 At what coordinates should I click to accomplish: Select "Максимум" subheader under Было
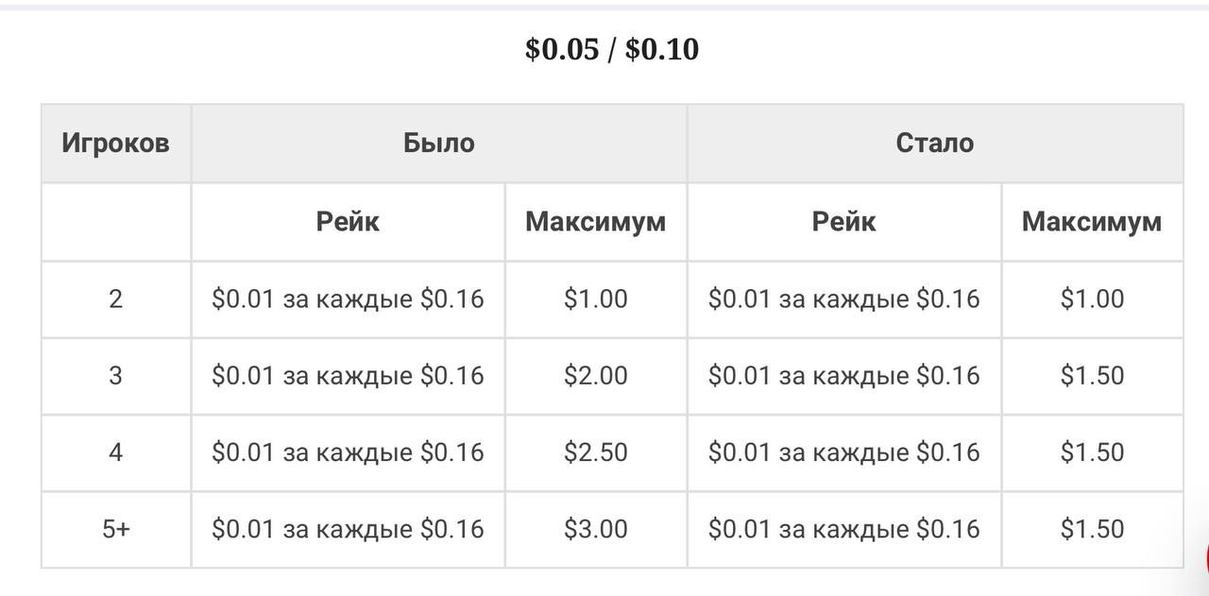click(595, 222)
